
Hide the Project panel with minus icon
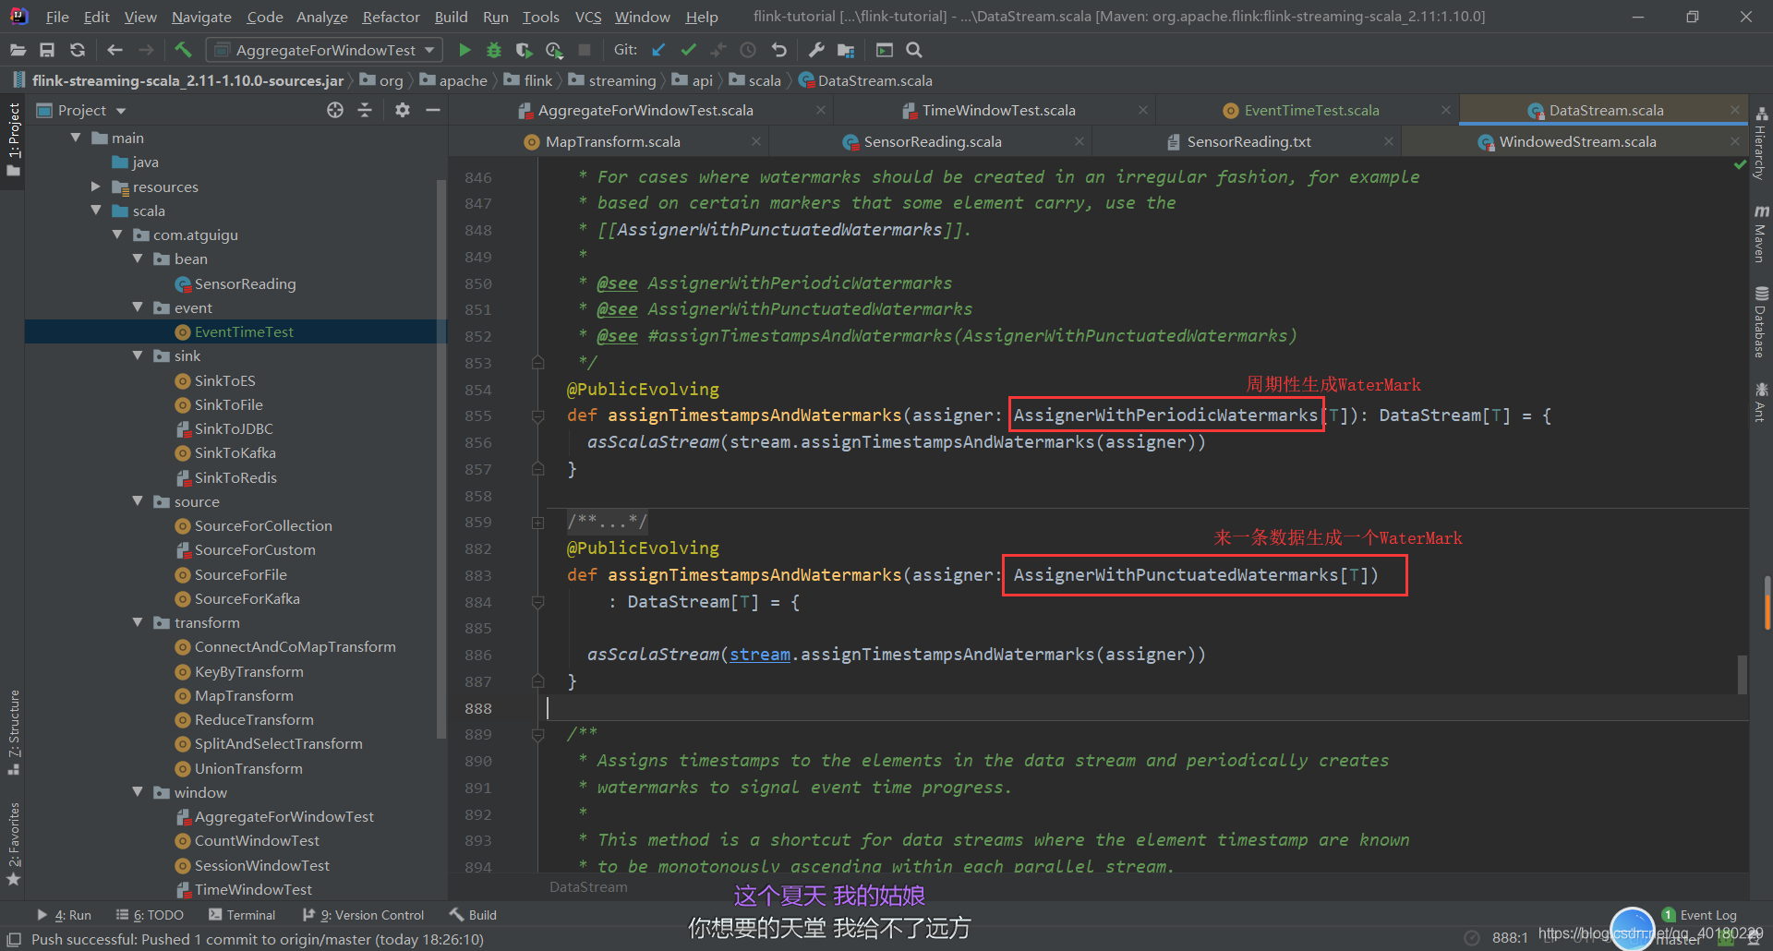click(x=432, y=110)
